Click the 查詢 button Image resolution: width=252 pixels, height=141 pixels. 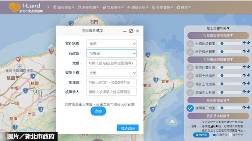coord(98,111)
